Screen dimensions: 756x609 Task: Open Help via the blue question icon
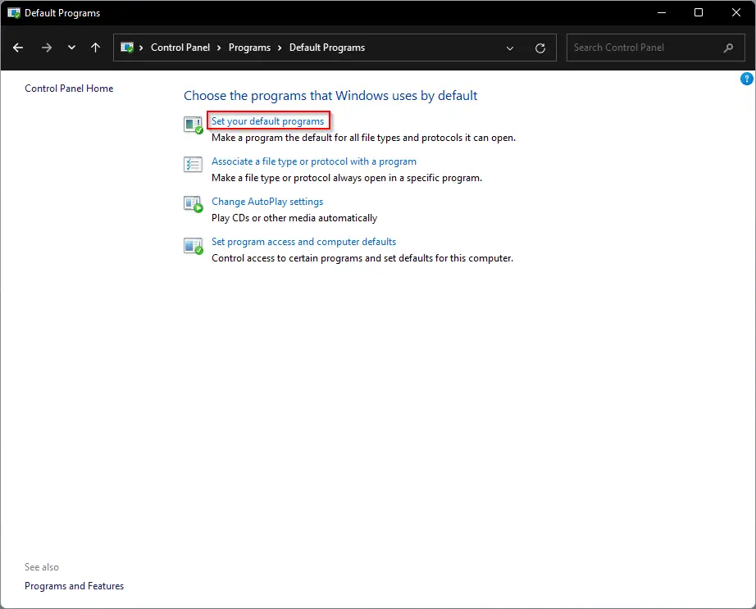coord(746,79)
